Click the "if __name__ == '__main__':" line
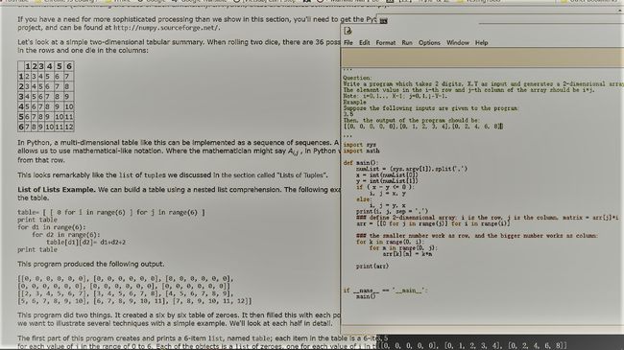The width and height of the screenshot is (624, 350). [x=385, y=291]
